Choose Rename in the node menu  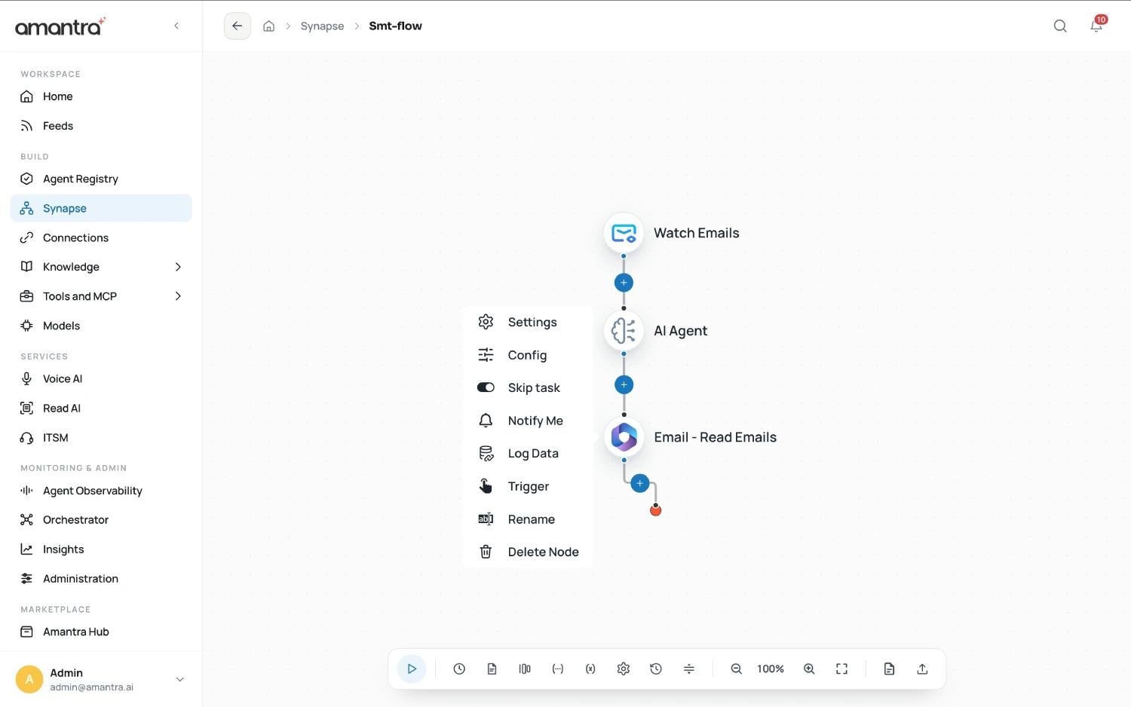tap(528, 519)
